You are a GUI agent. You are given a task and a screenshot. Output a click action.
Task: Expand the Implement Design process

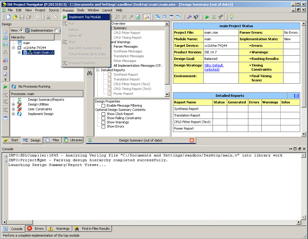[13, 114]
